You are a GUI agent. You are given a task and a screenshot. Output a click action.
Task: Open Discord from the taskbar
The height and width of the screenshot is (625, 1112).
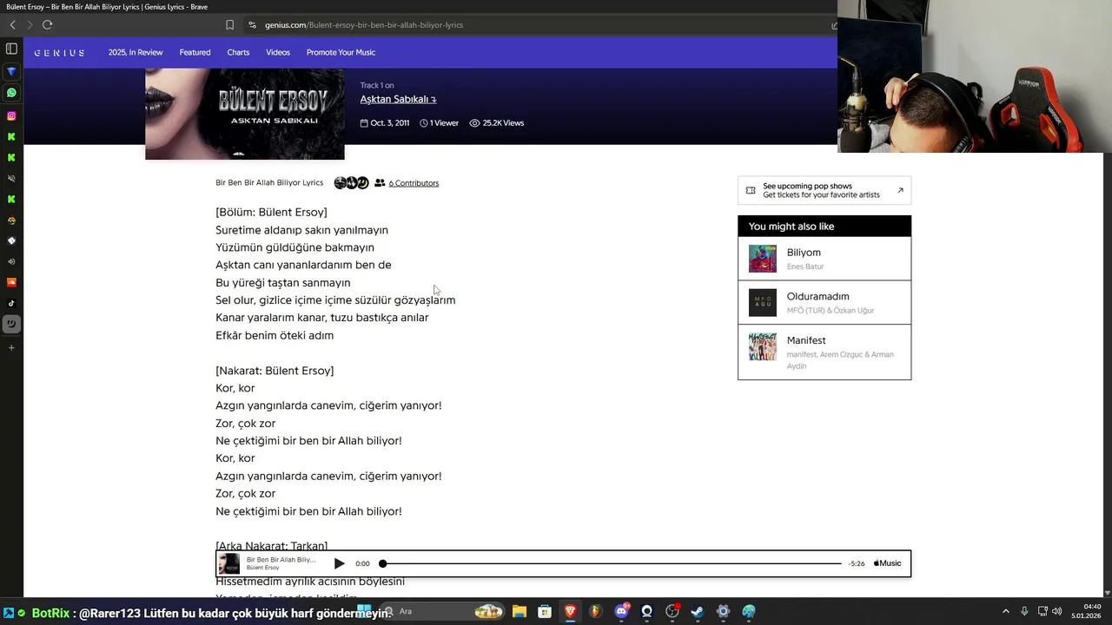pos(622,611)
